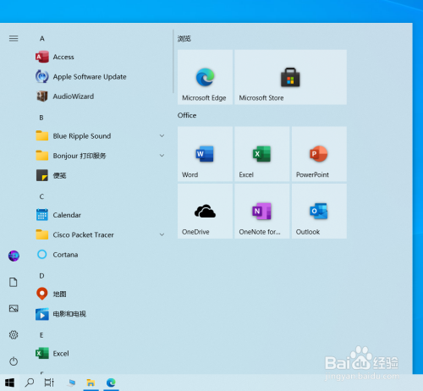This screenshot has width=423, height=391.
Task: Open Microsoft Edge tile
Action: (x=205, y=77)
